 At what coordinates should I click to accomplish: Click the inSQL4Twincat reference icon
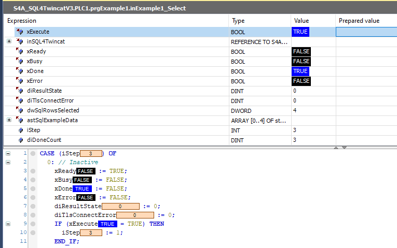(x=20, y=41)
